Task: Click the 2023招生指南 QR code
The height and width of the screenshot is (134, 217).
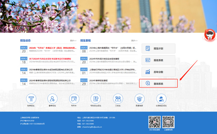Action: tap(154, 121)
